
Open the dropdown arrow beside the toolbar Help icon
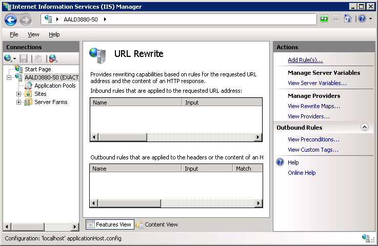point(370,18)
